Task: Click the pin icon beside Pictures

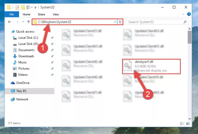Action: tap(52, 69)
